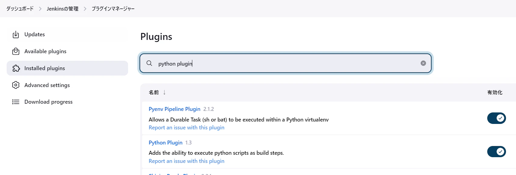
Task: Click the Available plugins shopping bag icon
Action: [16, 51]
